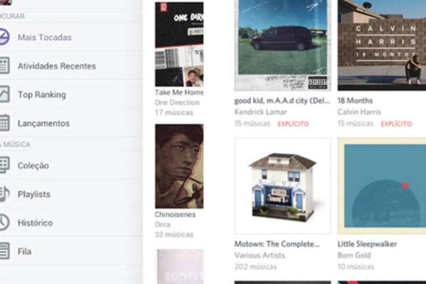The height and width of the screenshot is (284, 426).
Task: Open the Playlists menu entry
Action: coord(34,194)
